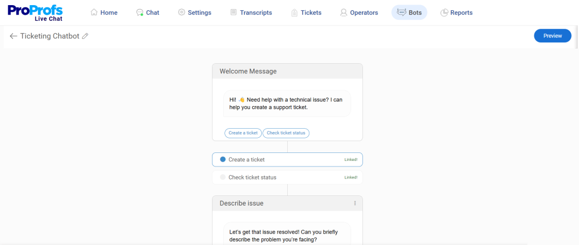The height and width of the screenshot is (245, 579).
Task: Edit chatbot name using pencil icon
Action: pyautogui.click(x=85, y=36)
